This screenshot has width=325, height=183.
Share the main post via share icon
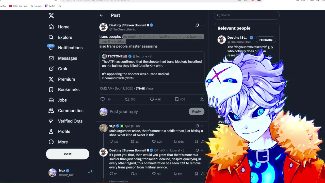pyautogui.click(x=202, y=99)
